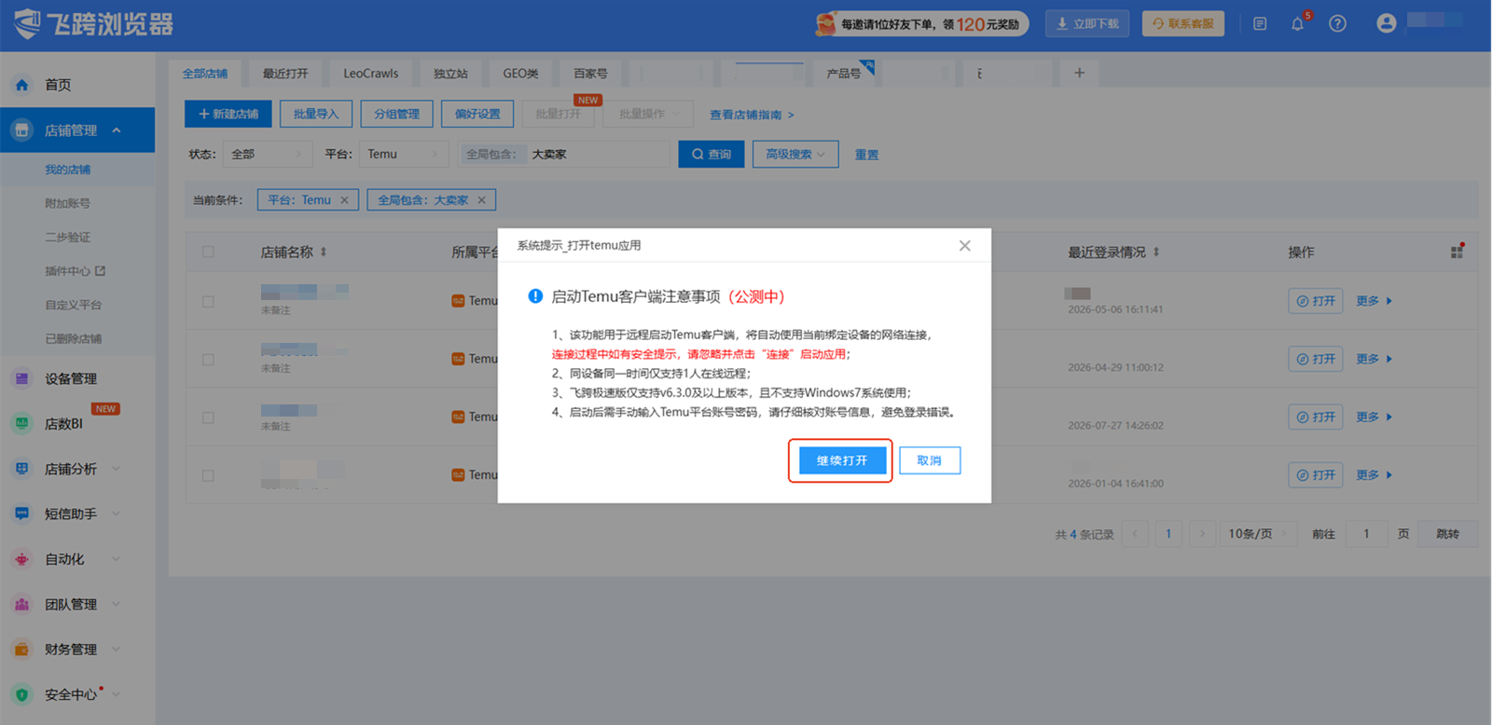This screenshot has width=1492, height=725.
Task: Open 我的店铺 in the sidebar
Action: 68,170
